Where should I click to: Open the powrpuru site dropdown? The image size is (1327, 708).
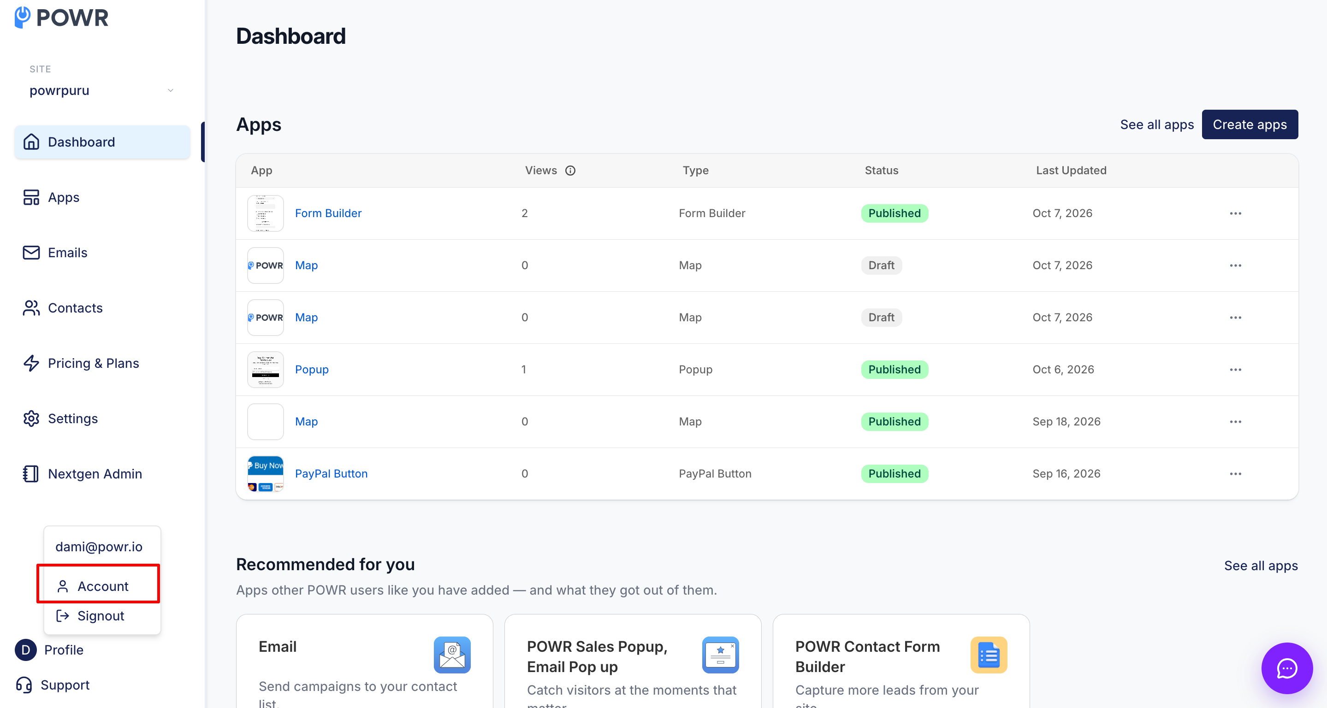tap(101, 91)
